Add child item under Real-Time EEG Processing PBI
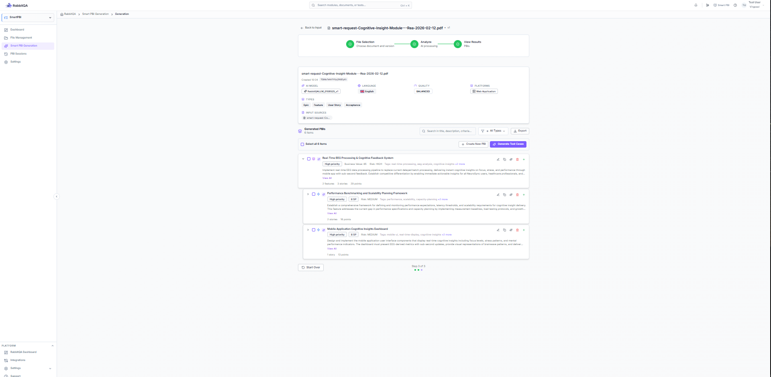The width and height of the screenshot is (771, 377). 524,160
